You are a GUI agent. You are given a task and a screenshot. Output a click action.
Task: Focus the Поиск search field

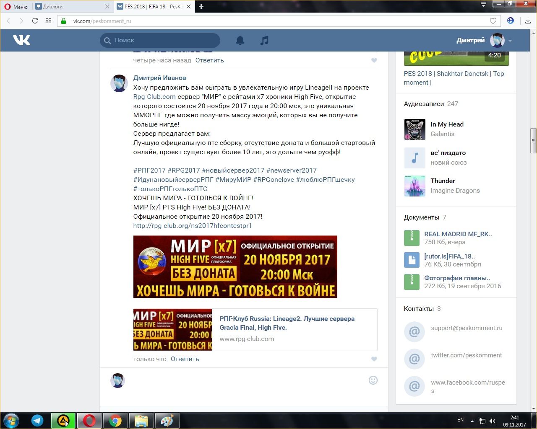pos(160,40)
